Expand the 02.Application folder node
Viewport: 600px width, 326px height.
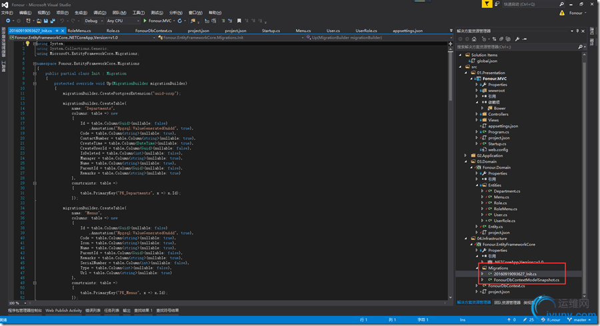coord(466,155)
